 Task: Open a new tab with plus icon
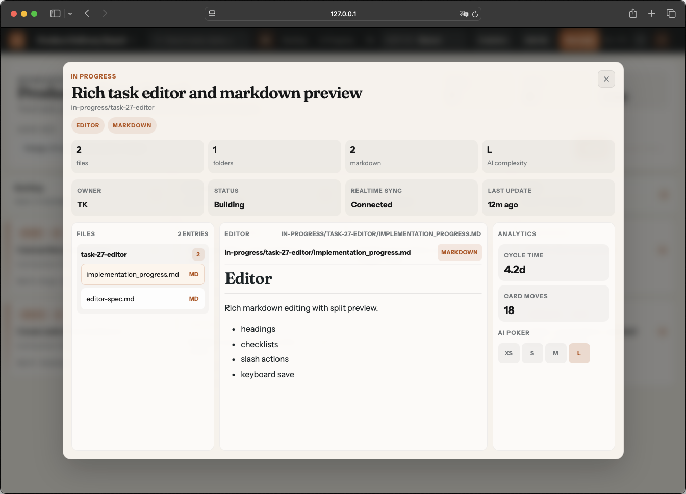pos(651,14)
